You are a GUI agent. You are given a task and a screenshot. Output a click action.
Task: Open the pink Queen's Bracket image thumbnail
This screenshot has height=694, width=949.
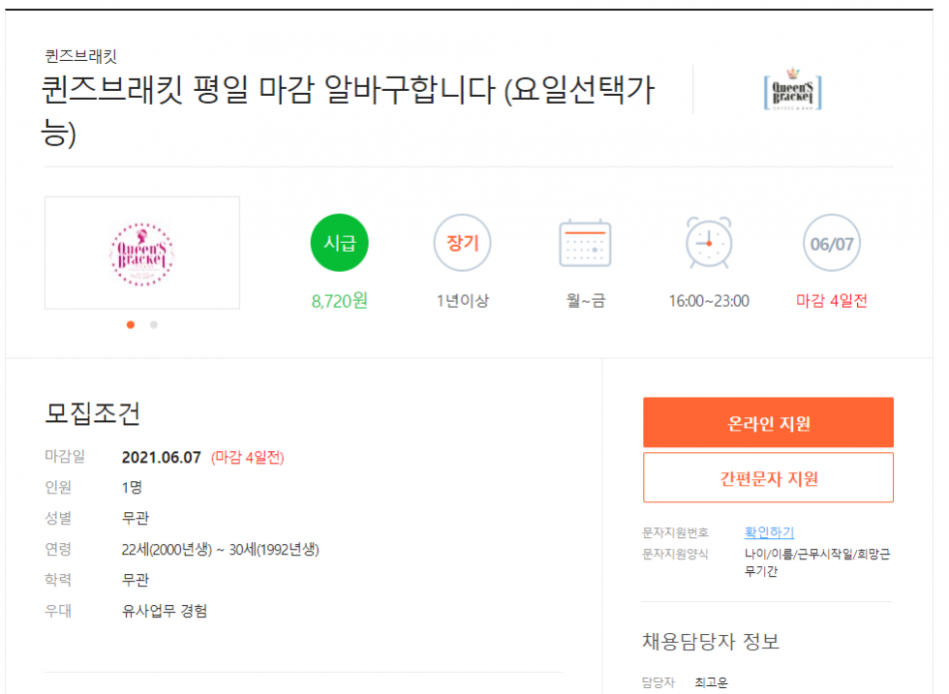[142, 253]
